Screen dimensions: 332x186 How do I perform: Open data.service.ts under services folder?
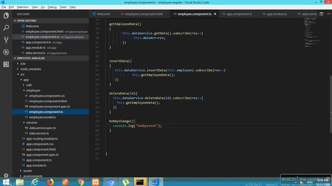click(39, 133)
